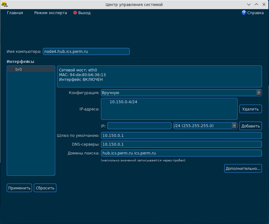Select the br0 interface in the list

(x=31, y=69)
